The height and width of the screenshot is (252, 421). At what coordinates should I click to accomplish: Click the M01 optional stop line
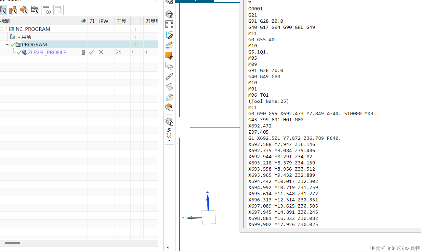253,89
